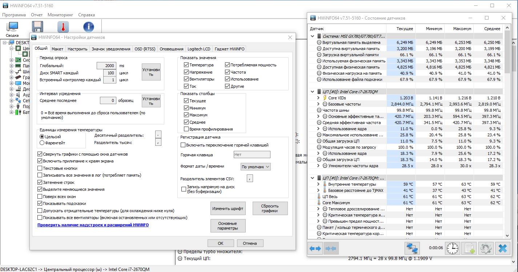
Task: Click OK in sensor settings dialog
Action: pos(221,243)
